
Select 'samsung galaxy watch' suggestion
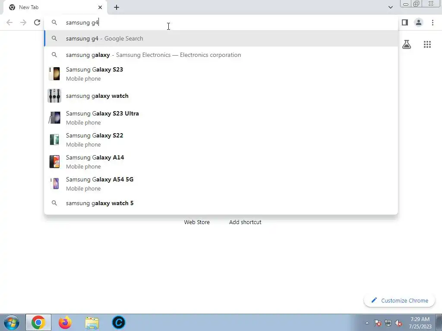221,96
